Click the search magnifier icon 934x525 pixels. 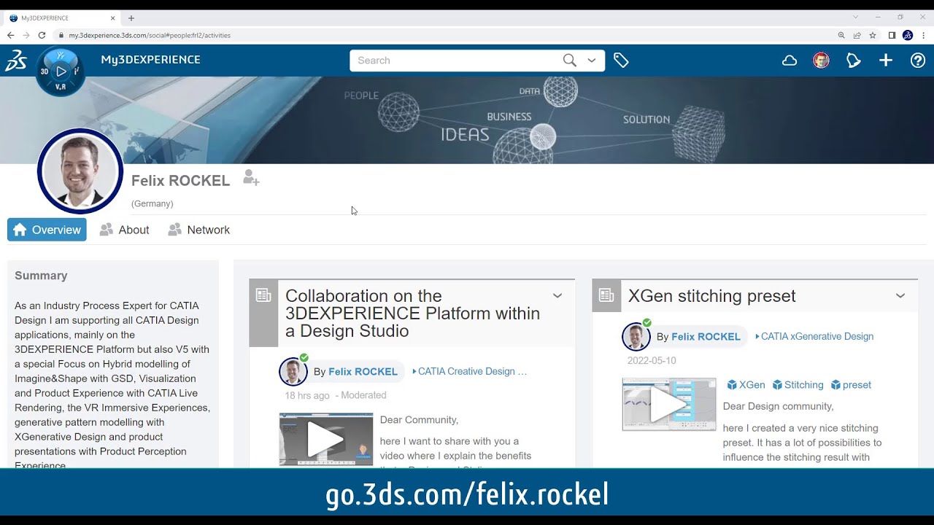pyautogui.click(x=570, y=61)
